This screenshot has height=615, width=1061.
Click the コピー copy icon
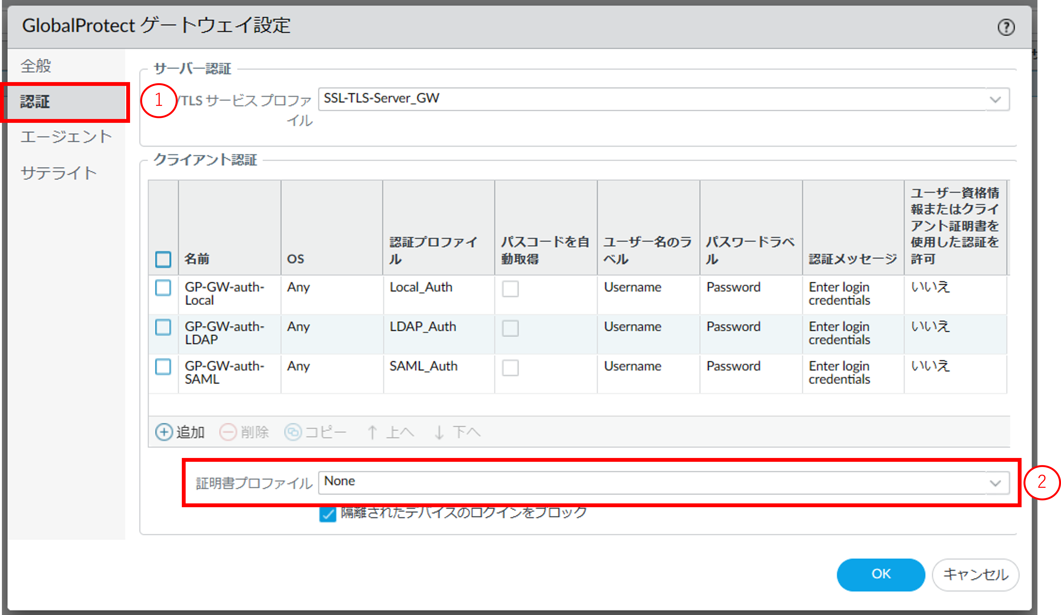tap(293, 432)
